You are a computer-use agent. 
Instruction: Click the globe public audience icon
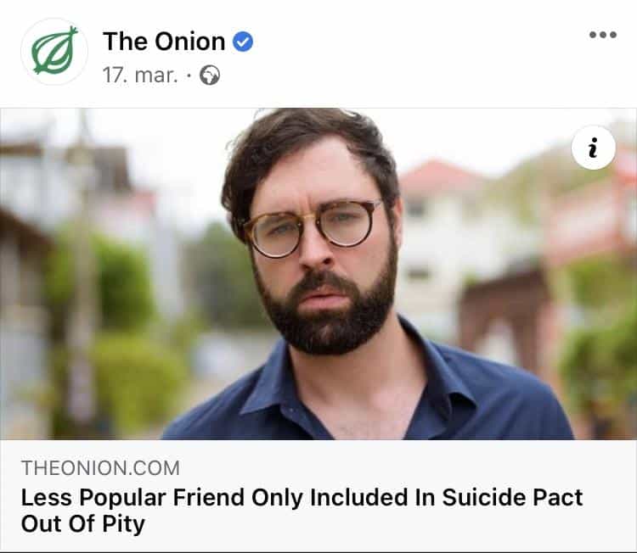point(210,75)
